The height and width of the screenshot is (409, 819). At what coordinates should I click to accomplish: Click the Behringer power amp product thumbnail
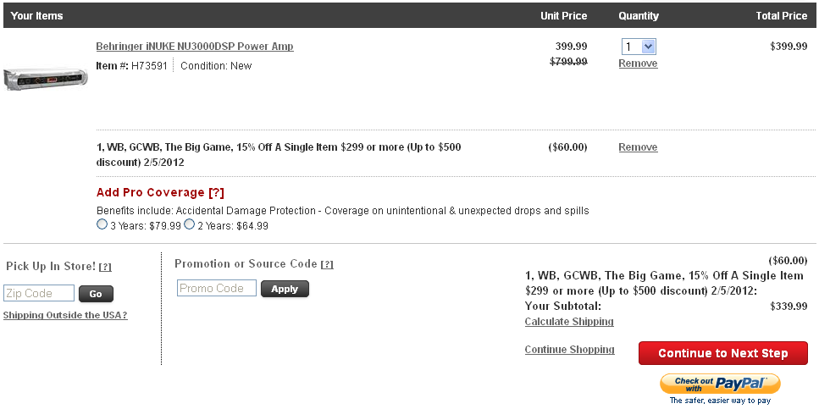[46, 79]
